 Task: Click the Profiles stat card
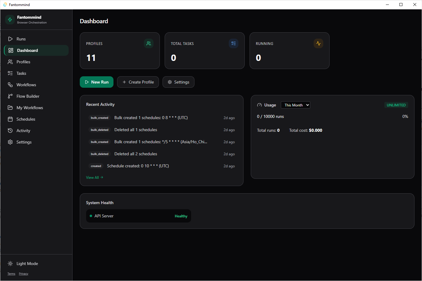tap(120, 51)
